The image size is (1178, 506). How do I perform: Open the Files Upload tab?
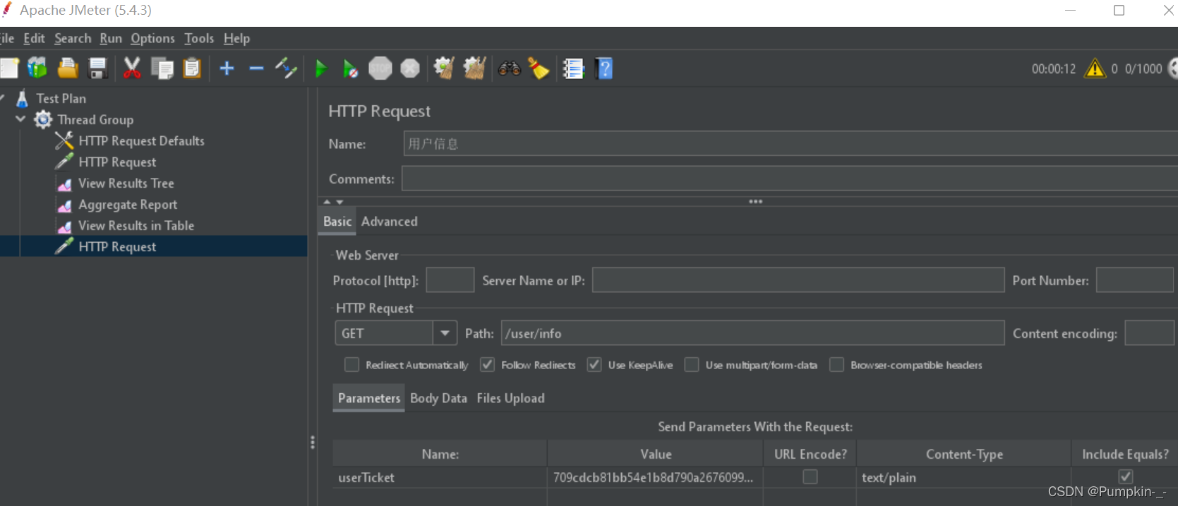coord(510,398)
